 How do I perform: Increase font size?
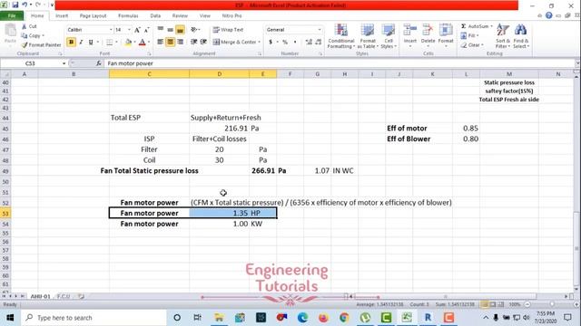pos(137,30)
